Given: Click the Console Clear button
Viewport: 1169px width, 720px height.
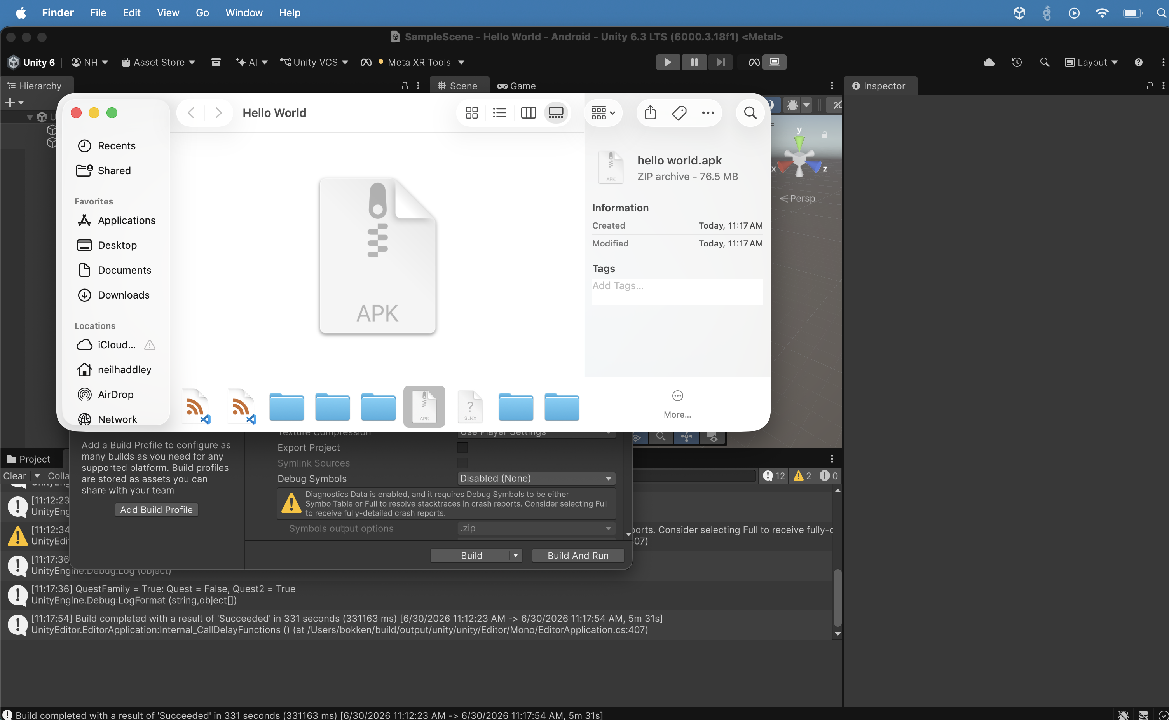Looking at the screenshot, I should point(15,476).
